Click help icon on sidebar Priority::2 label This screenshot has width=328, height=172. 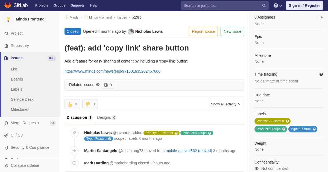coord(287,121)
